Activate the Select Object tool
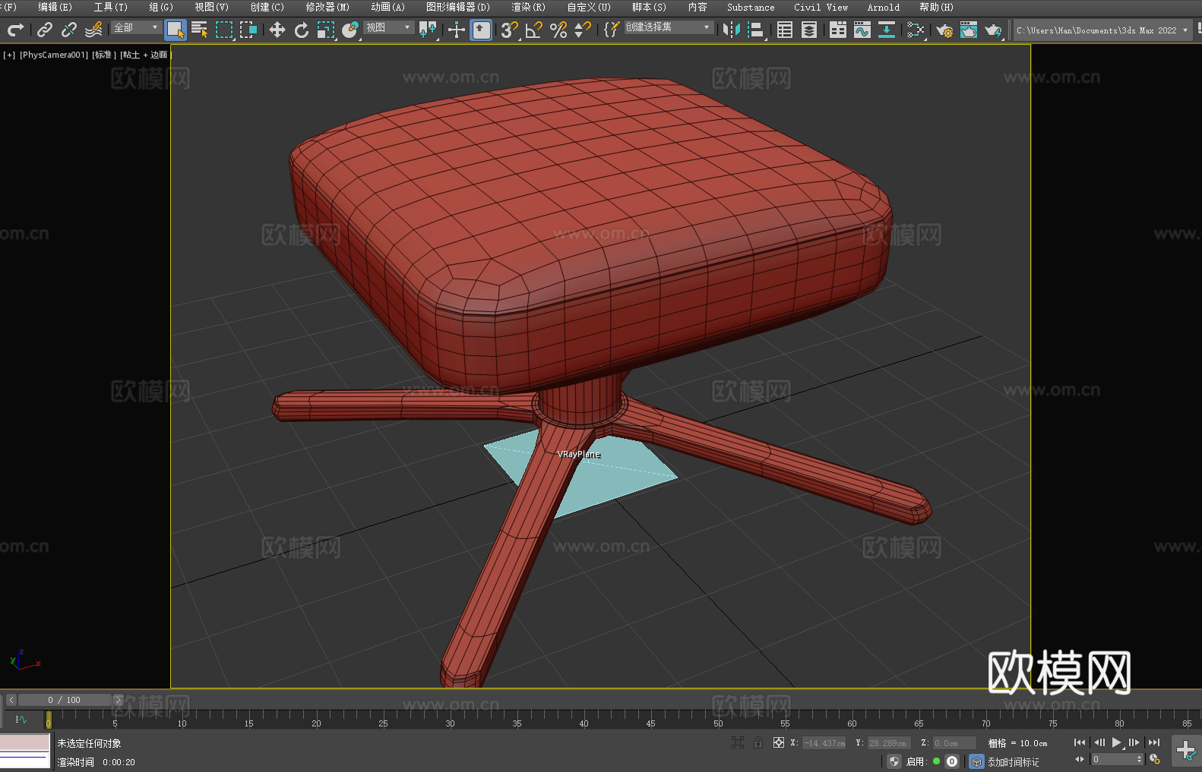Image resolution: width=1202 pixels, height=772 pixels. point(176,30)
